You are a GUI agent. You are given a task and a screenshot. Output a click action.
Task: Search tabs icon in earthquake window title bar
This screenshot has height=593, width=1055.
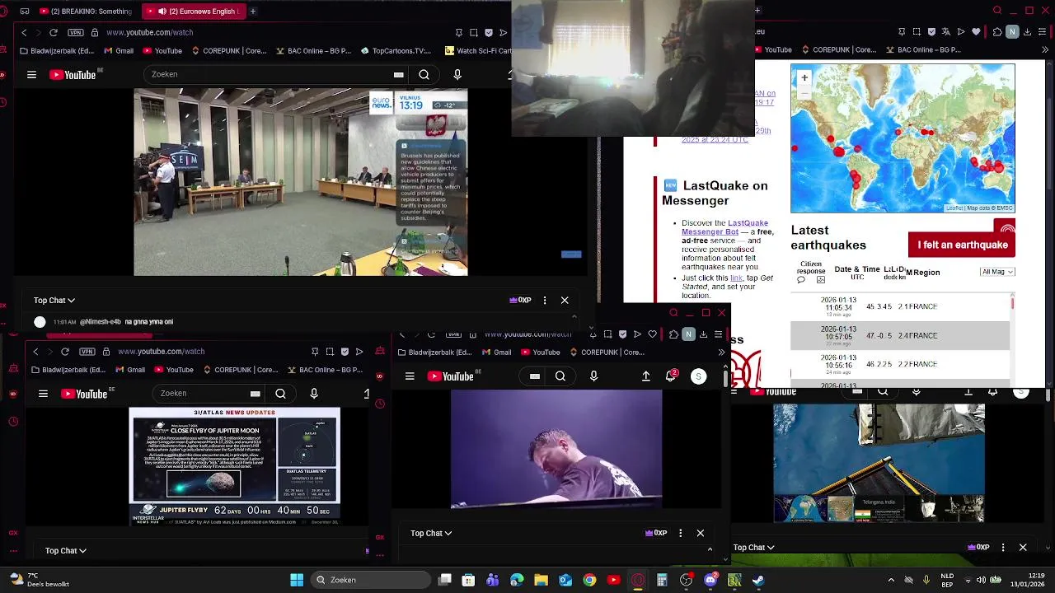[x=997, y=11]
